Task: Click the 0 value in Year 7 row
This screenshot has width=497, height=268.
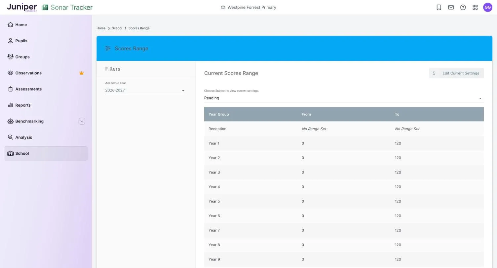Action: point(303,231)
